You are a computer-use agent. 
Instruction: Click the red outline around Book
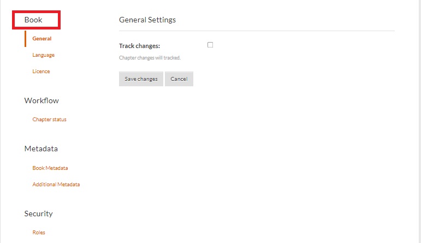[x=59, y=20]
